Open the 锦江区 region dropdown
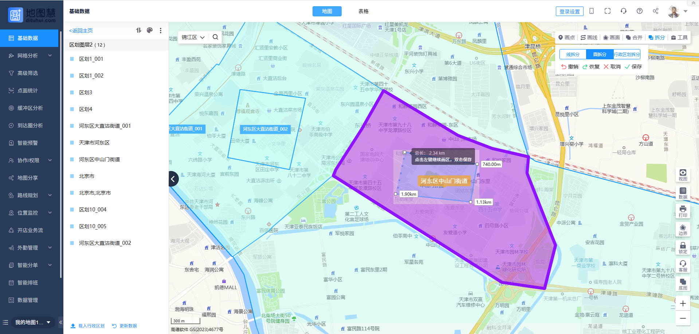The width and height of the screenshot is (699, 334). pos(193,37)
